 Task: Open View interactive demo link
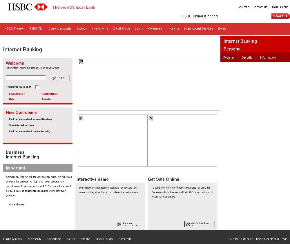tap(22, 125)
